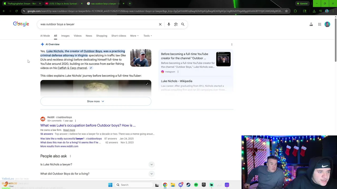Switch to Shopping results tab
Image resolution: width=337 pixels, height=189 pixels.
click(102, 36)
